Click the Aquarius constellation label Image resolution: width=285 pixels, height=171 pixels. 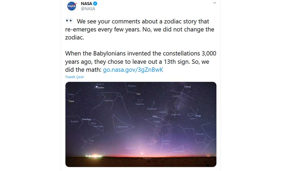pos(109,100)
